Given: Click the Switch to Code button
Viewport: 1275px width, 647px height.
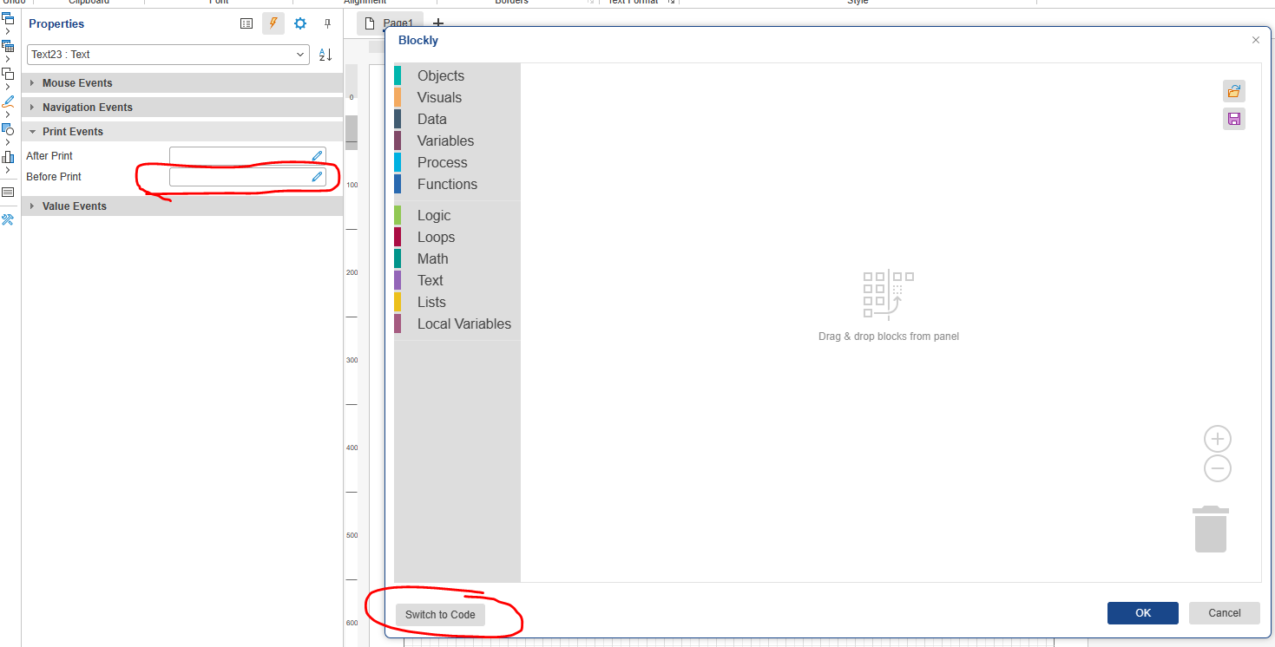Looking at the screenshot, I should point(440,614).
